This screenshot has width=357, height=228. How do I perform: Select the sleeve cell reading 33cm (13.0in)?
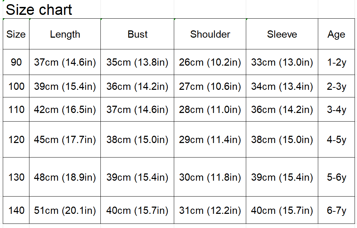(282, 62)
